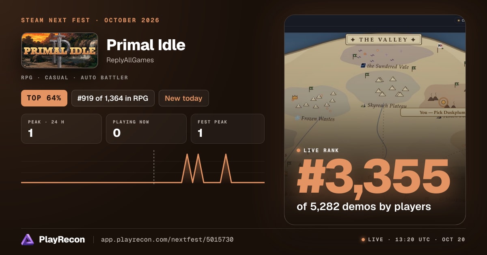The height and width of the screenshot is (255, 487).
Task: Click the first spike in the player chart
Action: 187,168
